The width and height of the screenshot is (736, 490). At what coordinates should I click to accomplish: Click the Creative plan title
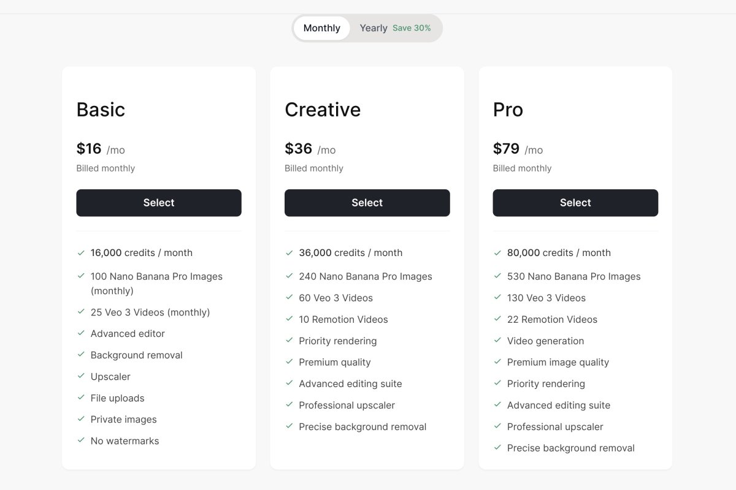point(323,110)
